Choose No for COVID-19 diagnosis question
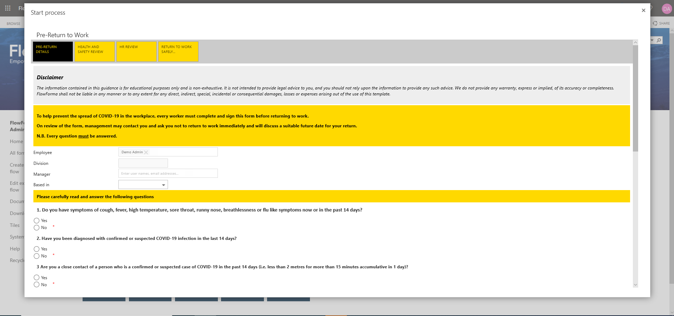 tap(37, 256)
